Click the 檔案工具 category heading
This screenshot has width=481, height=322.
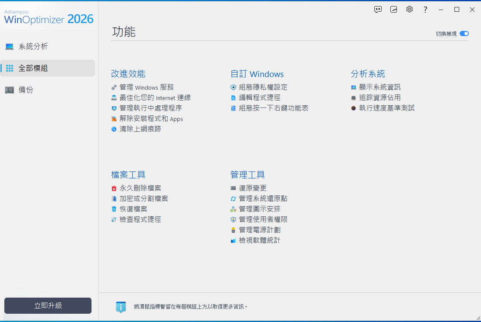(x=128, y=174)
